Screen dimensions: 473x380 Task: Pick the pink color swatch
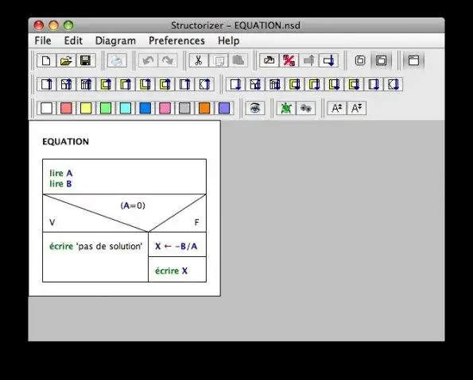pos(165,108)
